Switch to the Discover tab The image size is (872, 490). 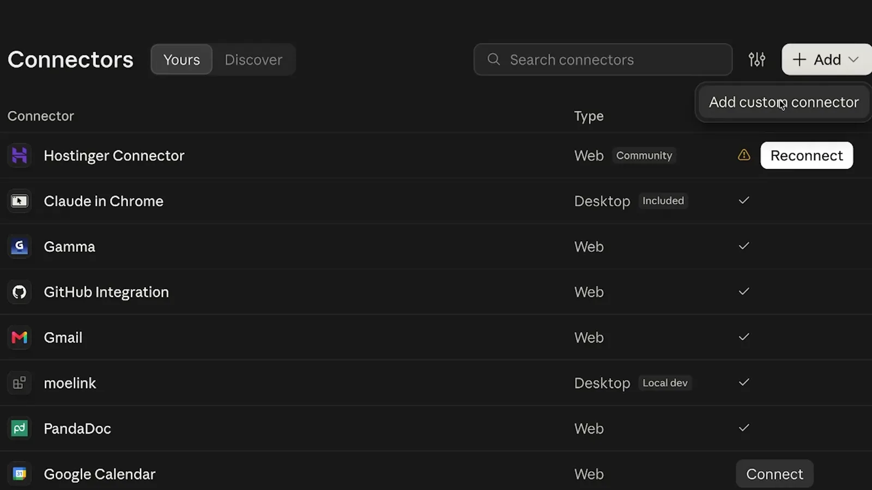253,59
